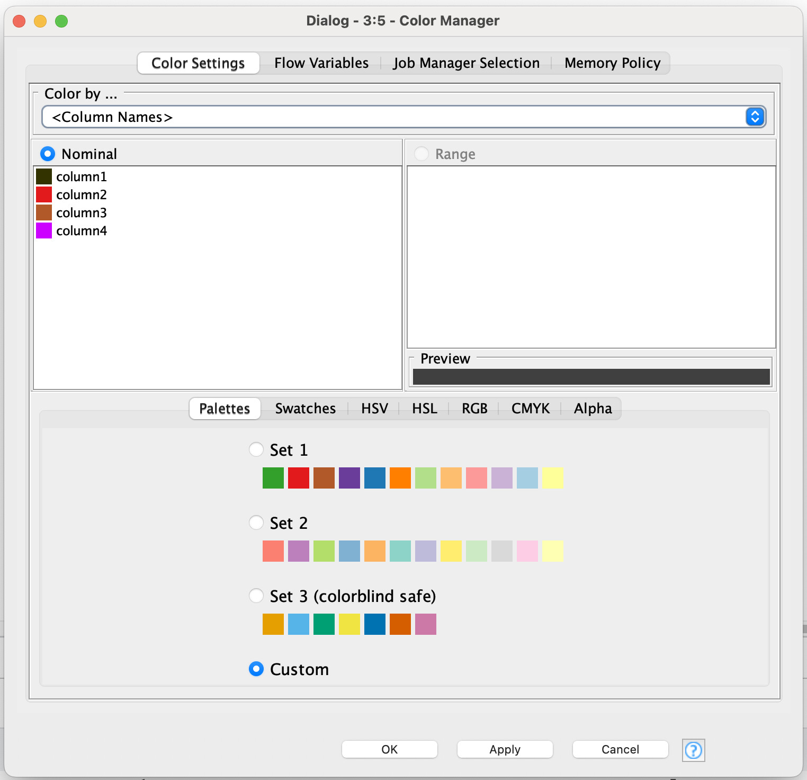Screen dimensions: 807x780
Task: Switch to the Swatches tab
Action: 305,408
